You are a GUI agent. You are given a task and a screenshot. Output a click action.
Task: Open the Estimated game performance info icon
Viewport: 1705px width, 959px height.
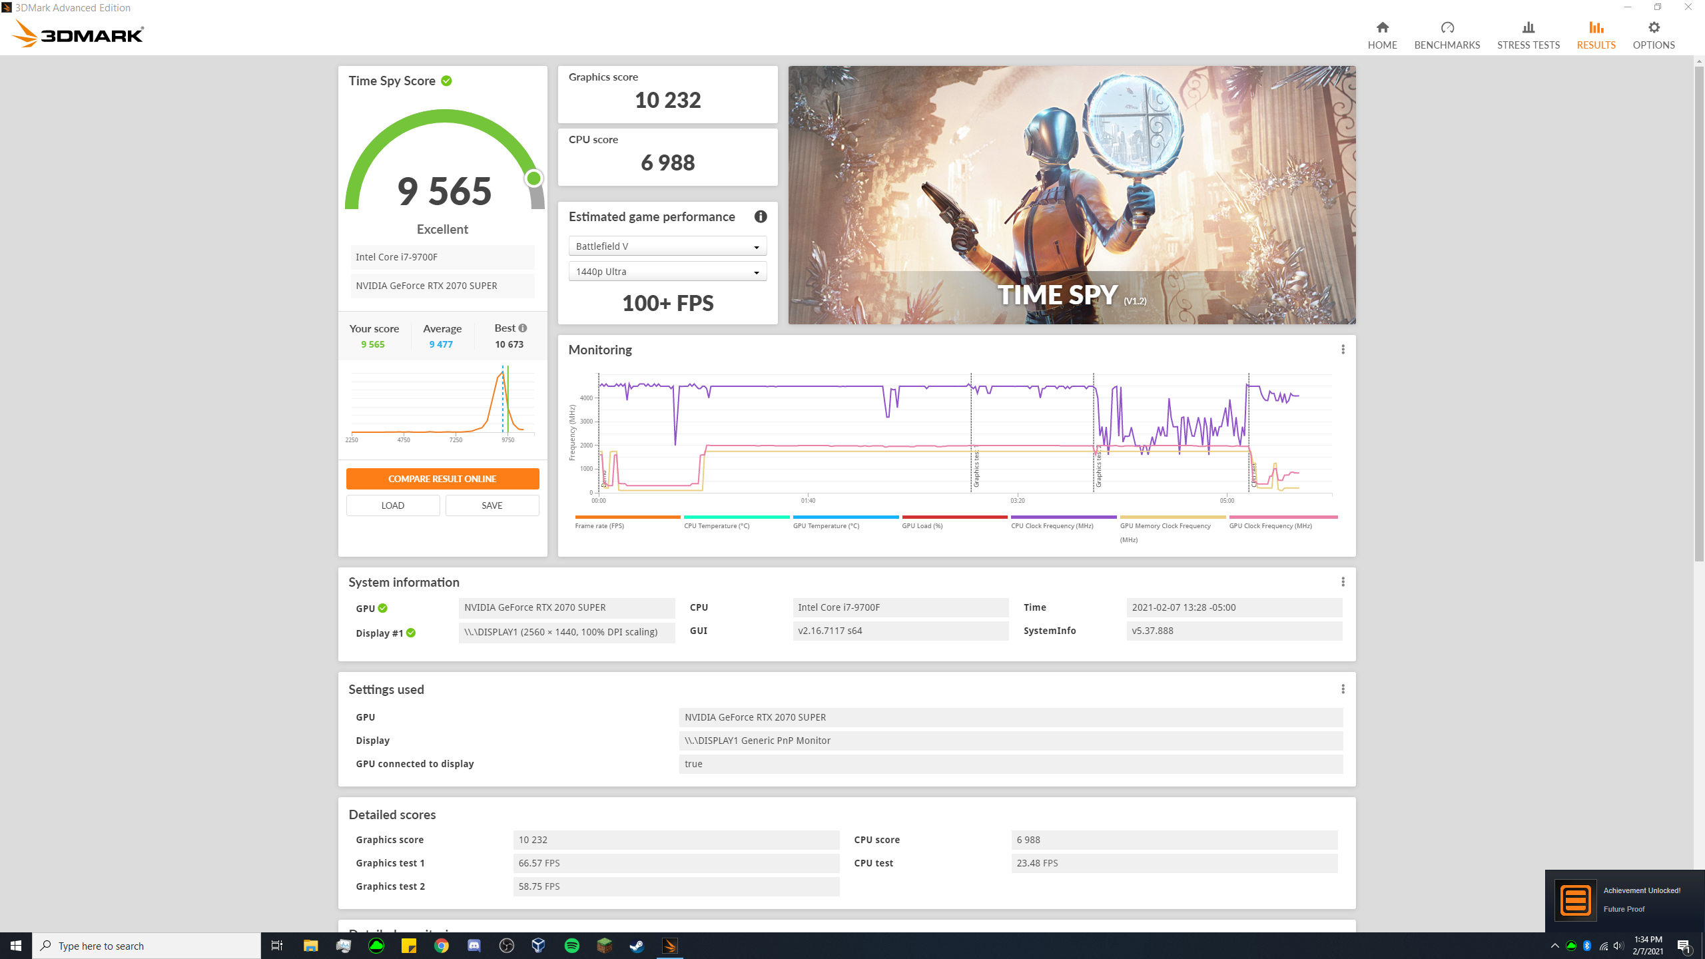tap(760, 216)
